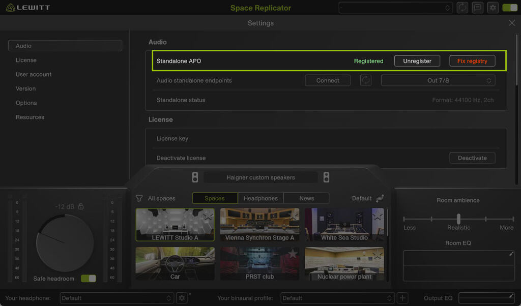Select Car space thumbnail
The height and width of the screenshot is (306, 521).
pyautogui.click(x=175, y=263)
